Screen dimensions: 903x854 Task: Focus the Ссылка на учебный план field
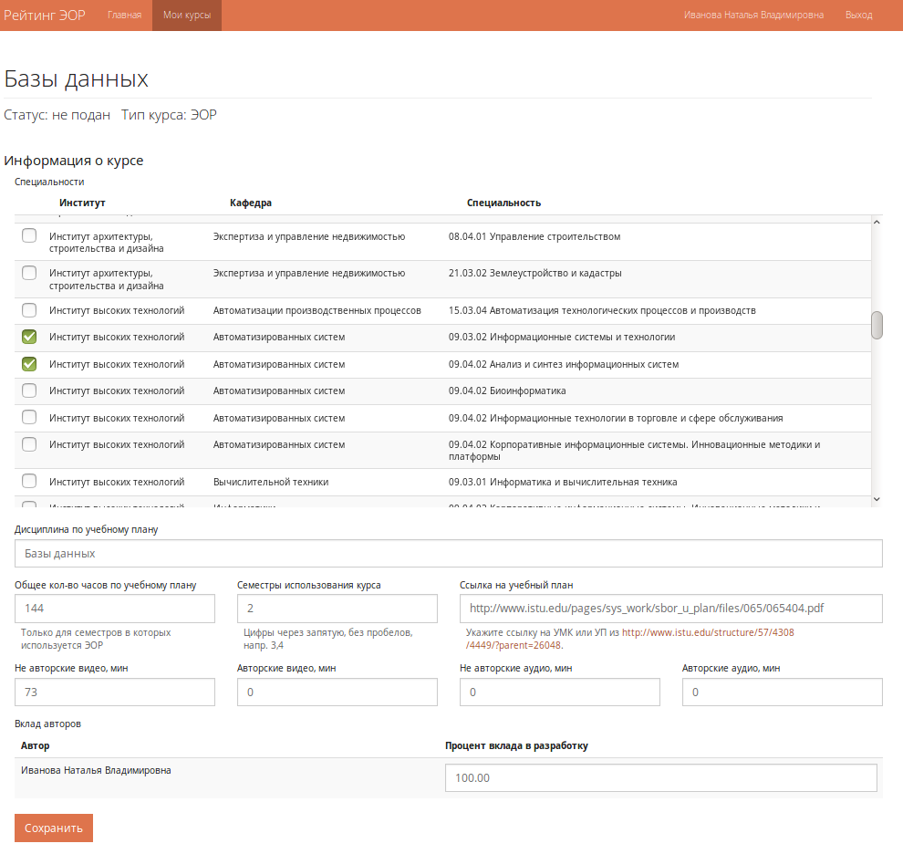point(671,609)
